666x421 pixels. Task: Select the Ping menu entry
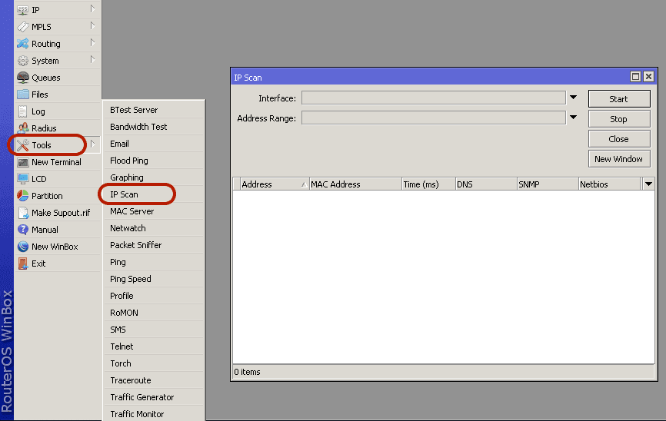(x=154, y=262)
